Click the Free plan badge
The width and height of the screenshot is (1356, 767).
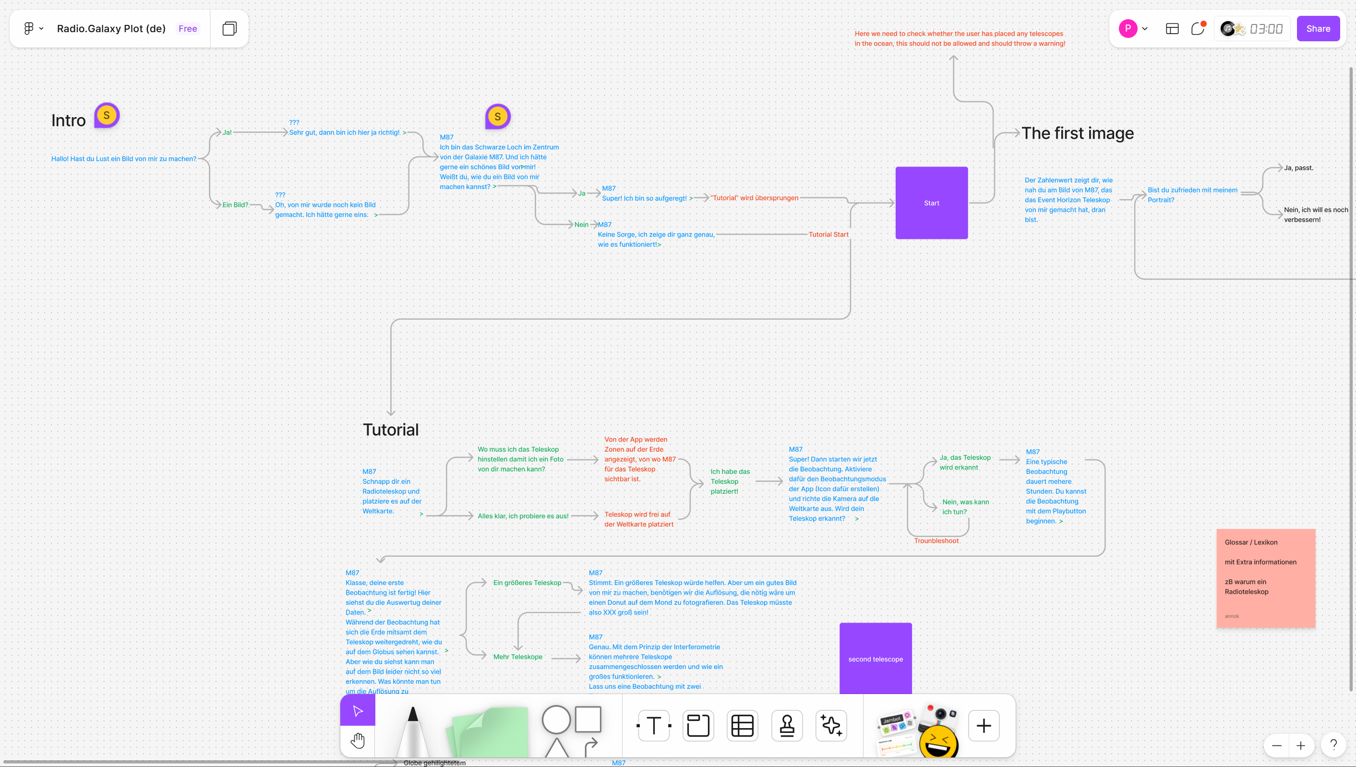coord(188,28)
